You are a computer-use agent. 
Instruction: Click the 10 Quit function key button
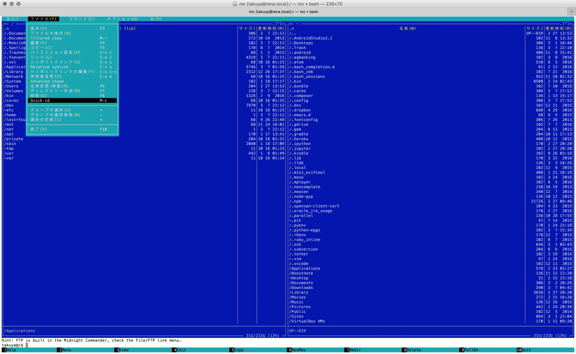[x=546, y=350]
